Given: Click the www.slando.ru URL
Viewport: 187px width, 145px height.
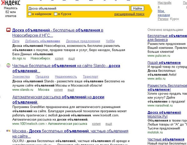Looking at the screenshot, I should click(23, 90).
